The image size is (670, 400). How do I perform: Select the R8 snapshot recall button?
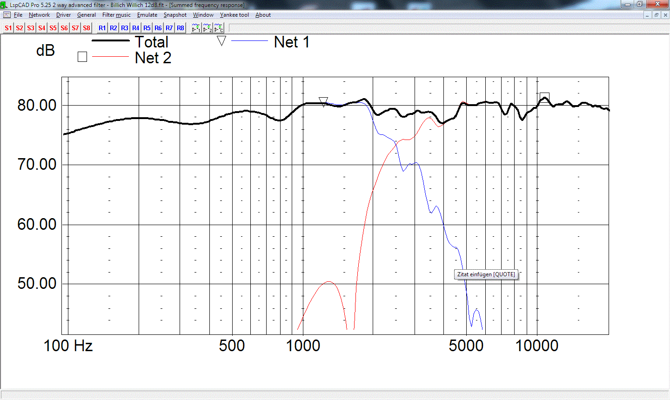181,28
